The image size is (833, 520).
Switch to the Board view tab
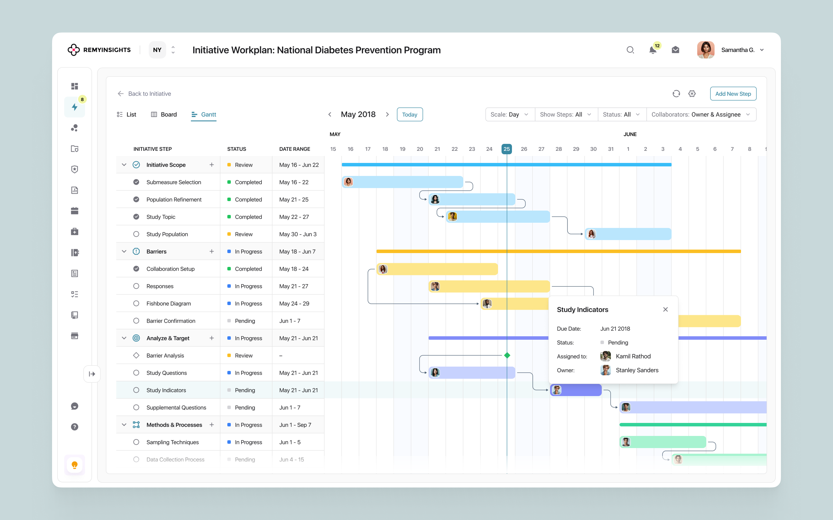pos(164,114)
